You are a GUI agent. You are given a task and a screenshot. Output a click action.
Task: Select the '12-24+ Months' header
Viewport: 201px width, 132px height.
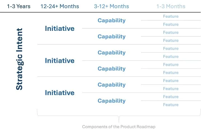[60, 6]
